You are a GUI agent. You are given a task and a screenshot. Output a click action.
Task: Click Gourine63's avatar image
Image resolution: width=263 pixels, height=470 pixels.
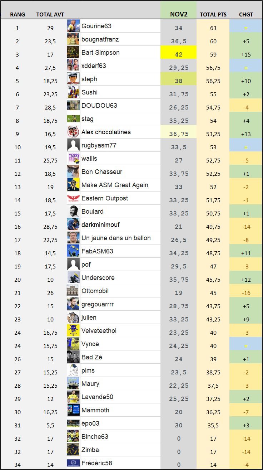(x=73, y=26)
